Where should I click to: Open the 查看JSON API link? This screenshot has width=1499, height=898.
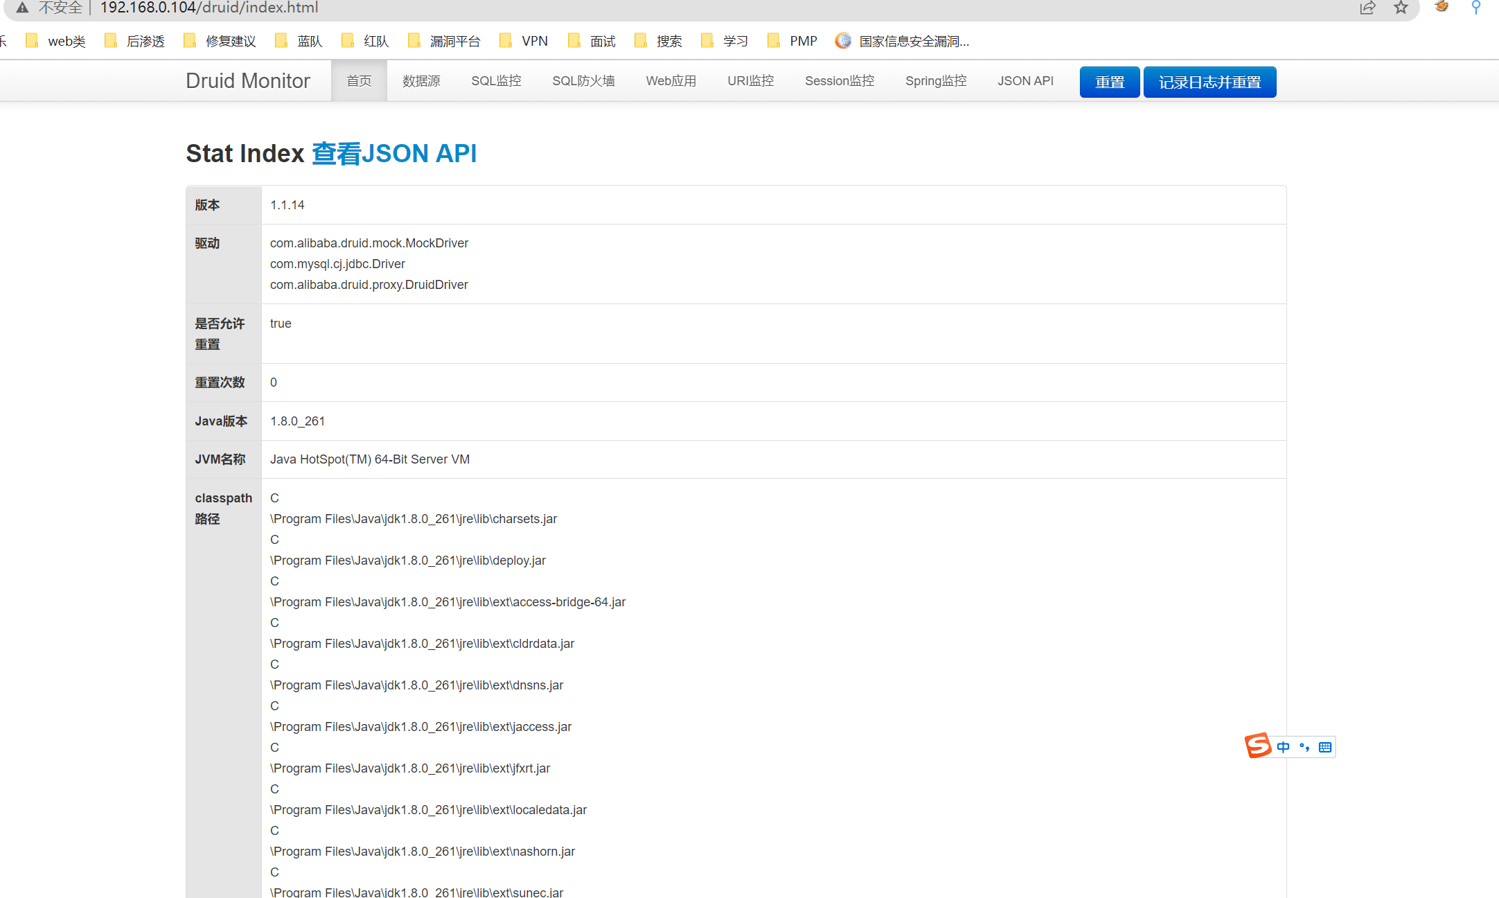coord(394,153)
